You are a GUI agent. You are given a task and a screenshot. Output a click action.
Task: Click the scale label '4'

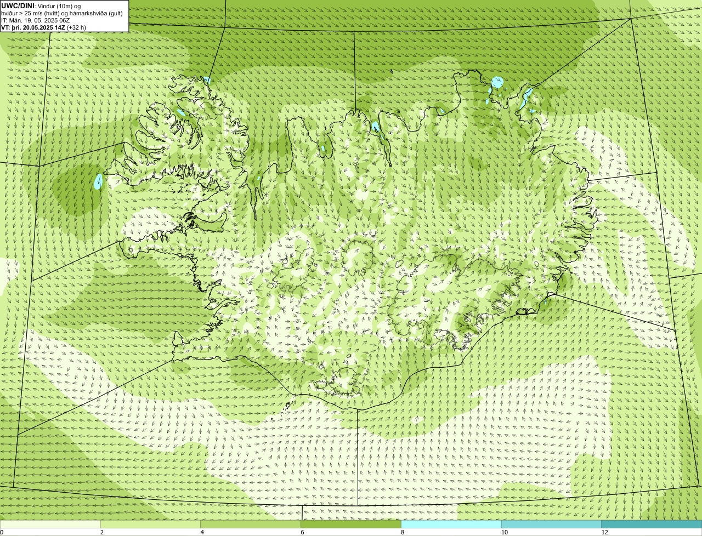coord(202,532)
